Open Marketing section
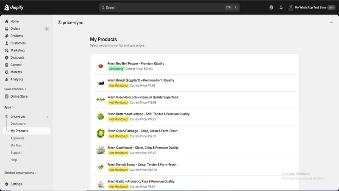The width and height of the screenshot is (339, 191). point(17,51)
